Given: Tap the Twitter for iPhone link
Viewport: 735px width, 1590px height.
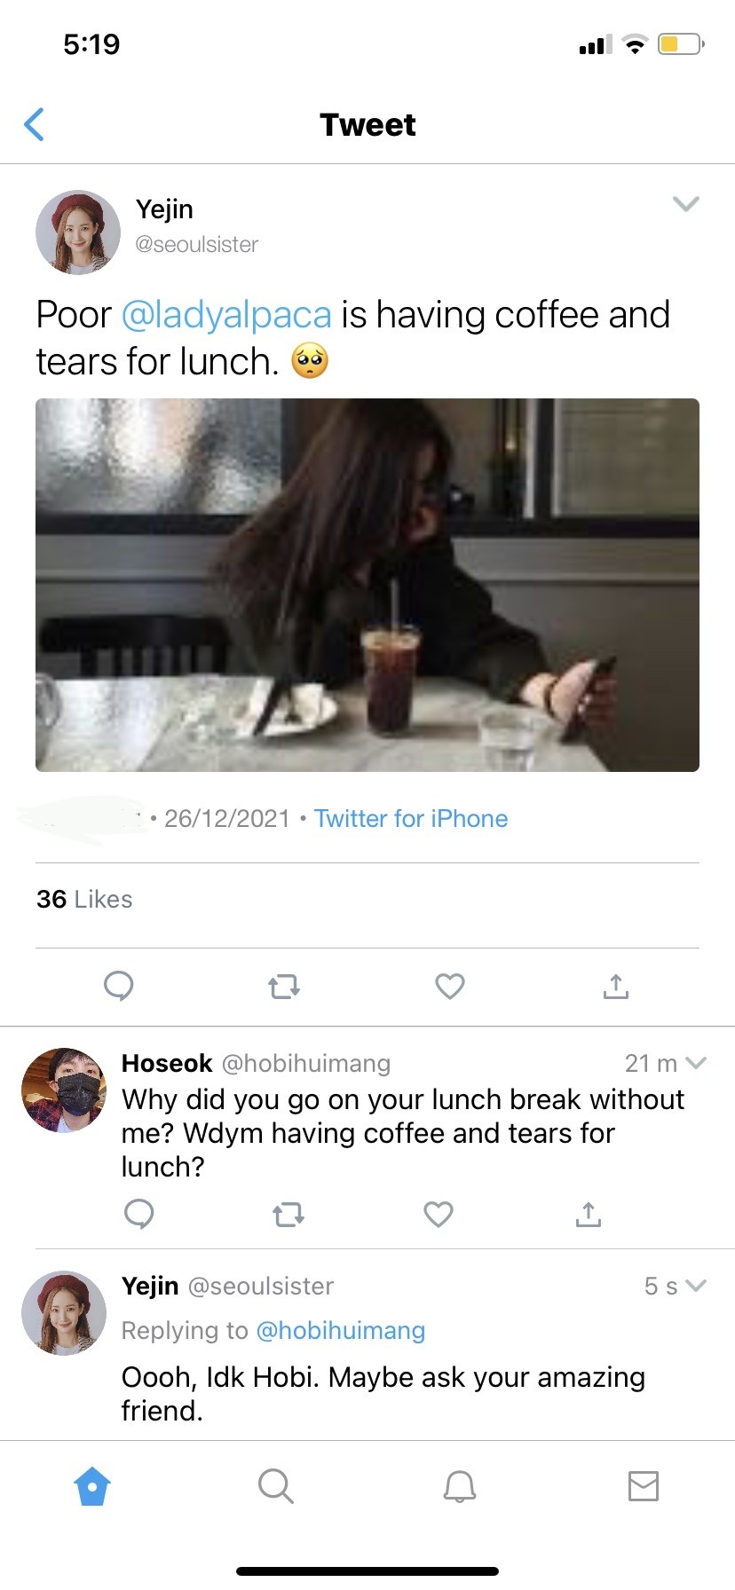Looking at the screenshot, I should pos(411,818).
